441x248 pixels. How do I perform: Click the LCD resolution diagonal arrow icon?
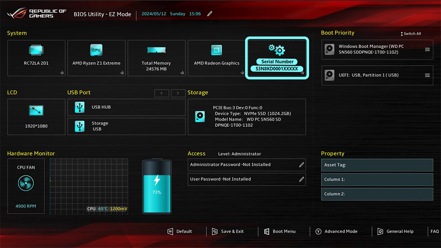point(36,110)
